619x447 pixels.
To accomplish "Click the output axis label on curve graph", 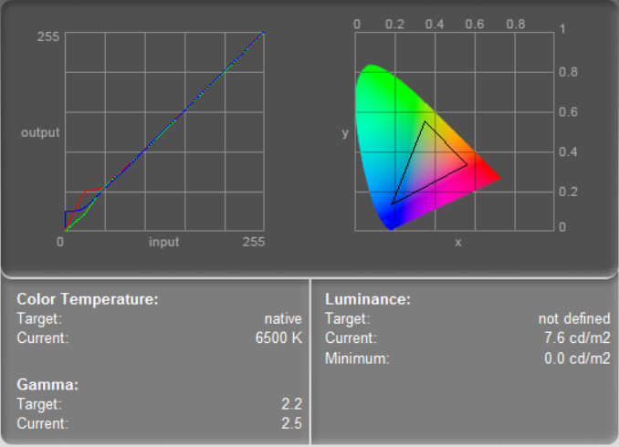I will pyautogui.click(x=40, y=132).
